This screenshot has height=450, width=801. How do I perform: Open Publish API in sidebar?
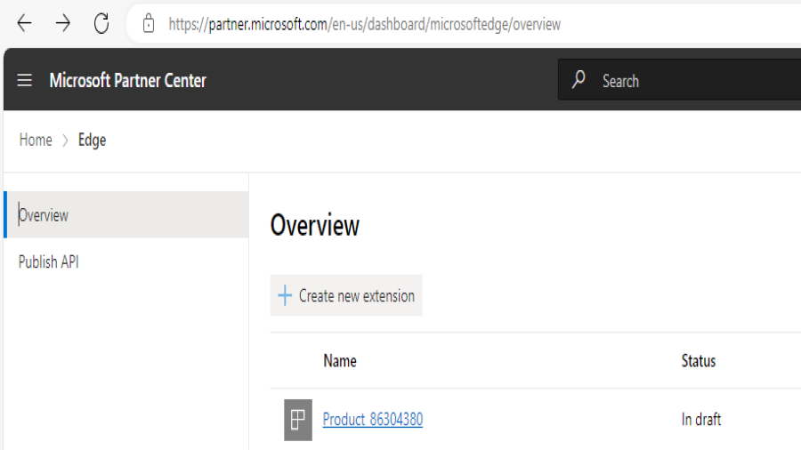coord(49,261)
